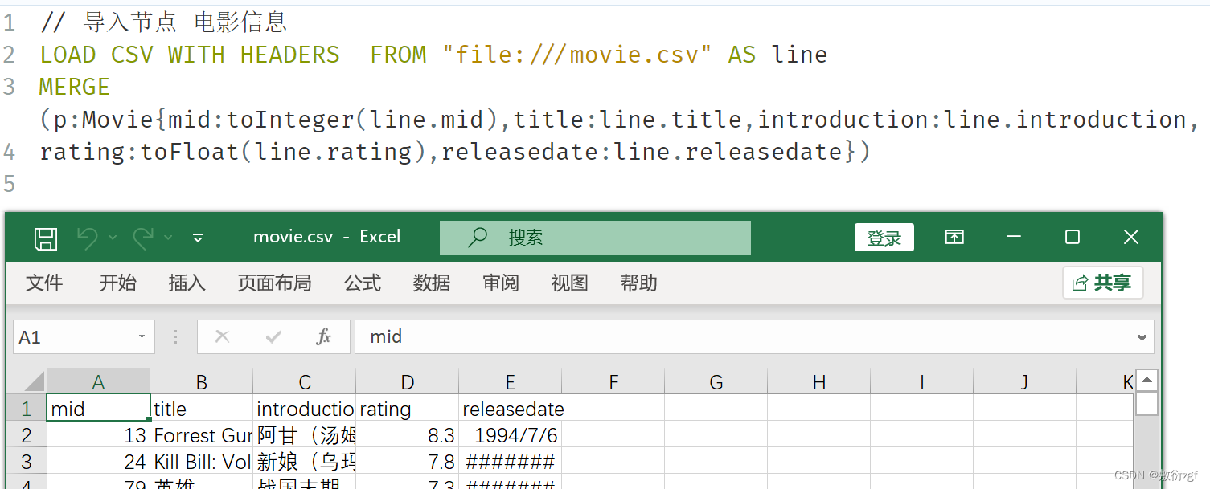Click the 登录 sign-in button
The height and width of the screenshot is (489, 1210).
(884, 238)
